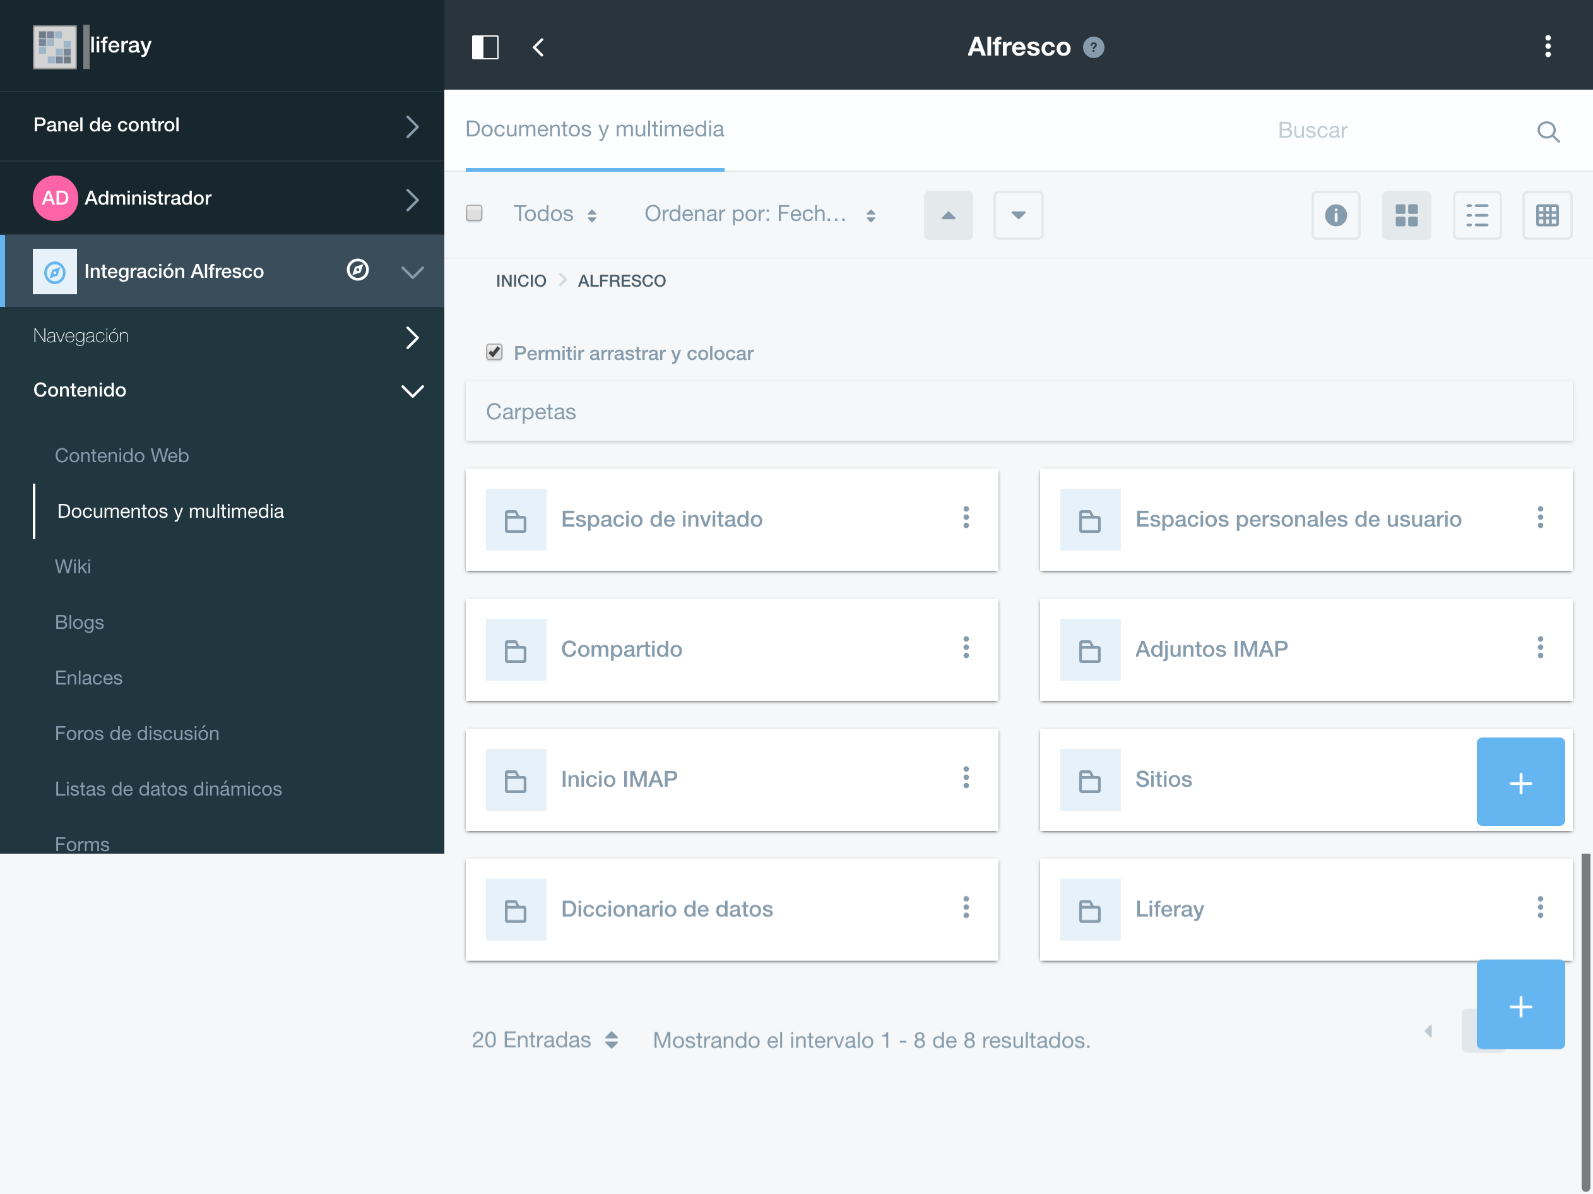Open the Adjuntos IMAP folder

pyautogui.click(x=1211, y=649)
